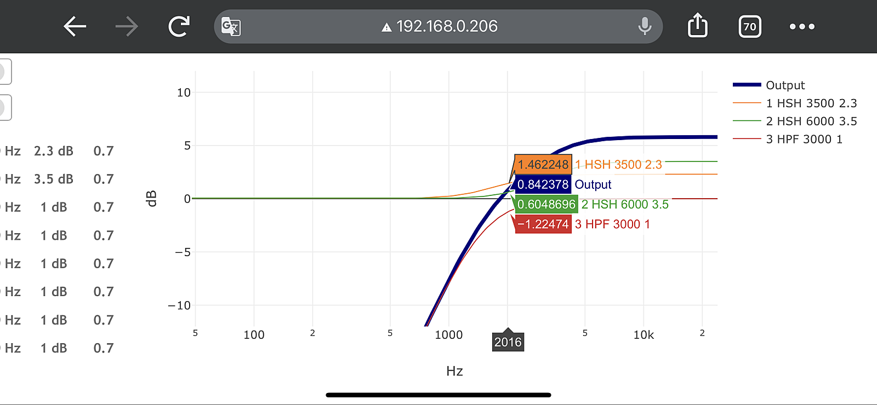Click the 100 x-axis tick label
Viewport: 877px width, 405px height.
point(254,335)
